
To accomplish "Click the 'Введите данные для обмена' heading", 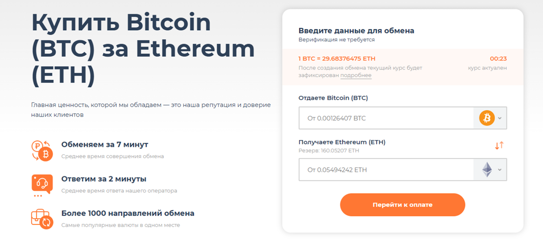I will pyautogui.click(x=356, y=30).
